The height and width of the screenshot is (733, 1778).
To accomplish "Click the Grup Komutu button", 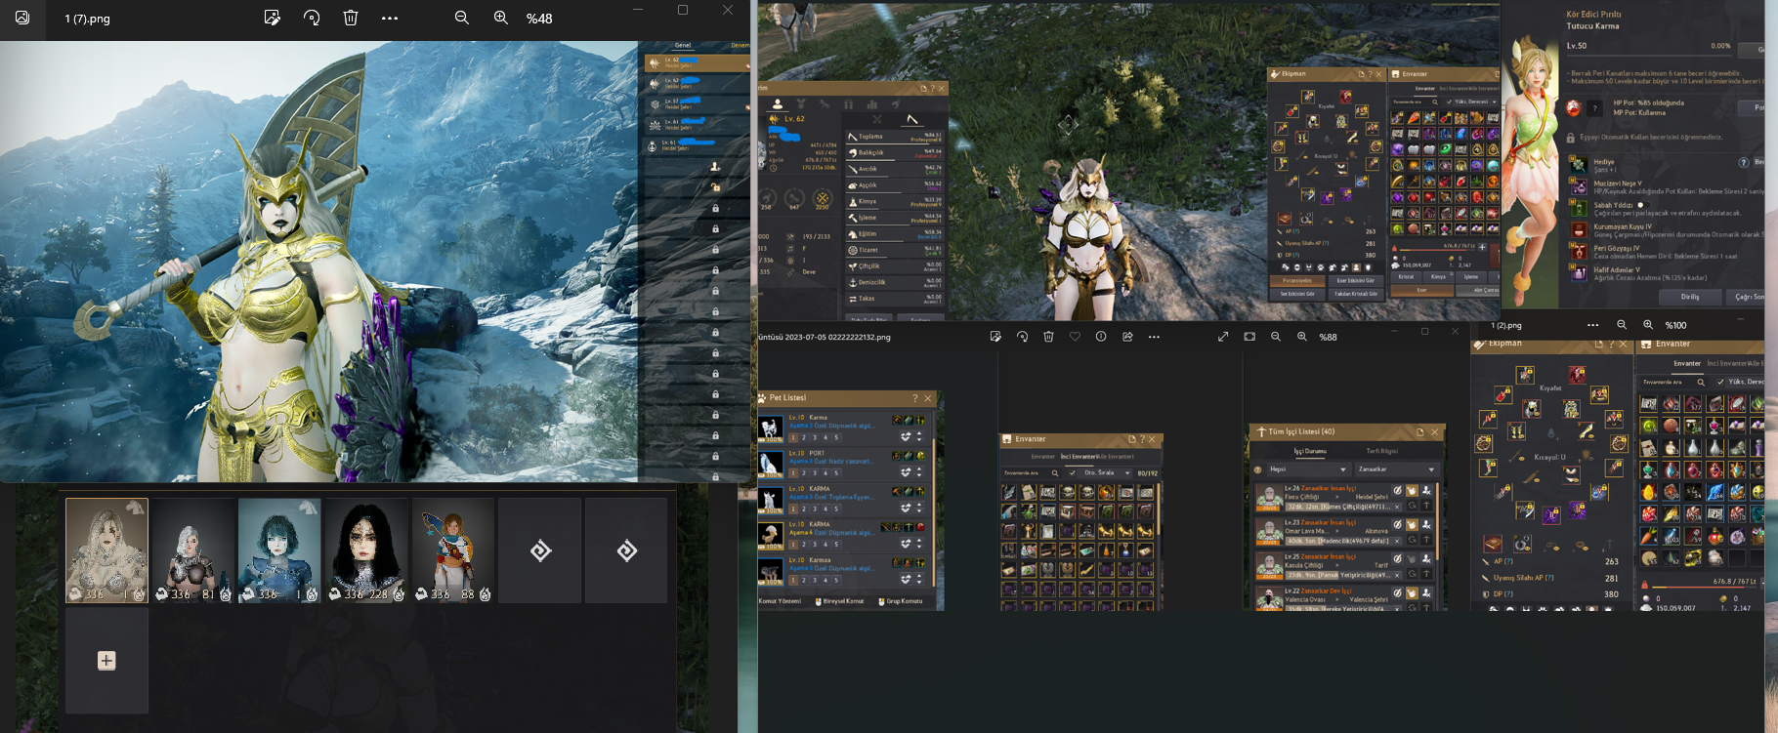I will coord(900,601).
